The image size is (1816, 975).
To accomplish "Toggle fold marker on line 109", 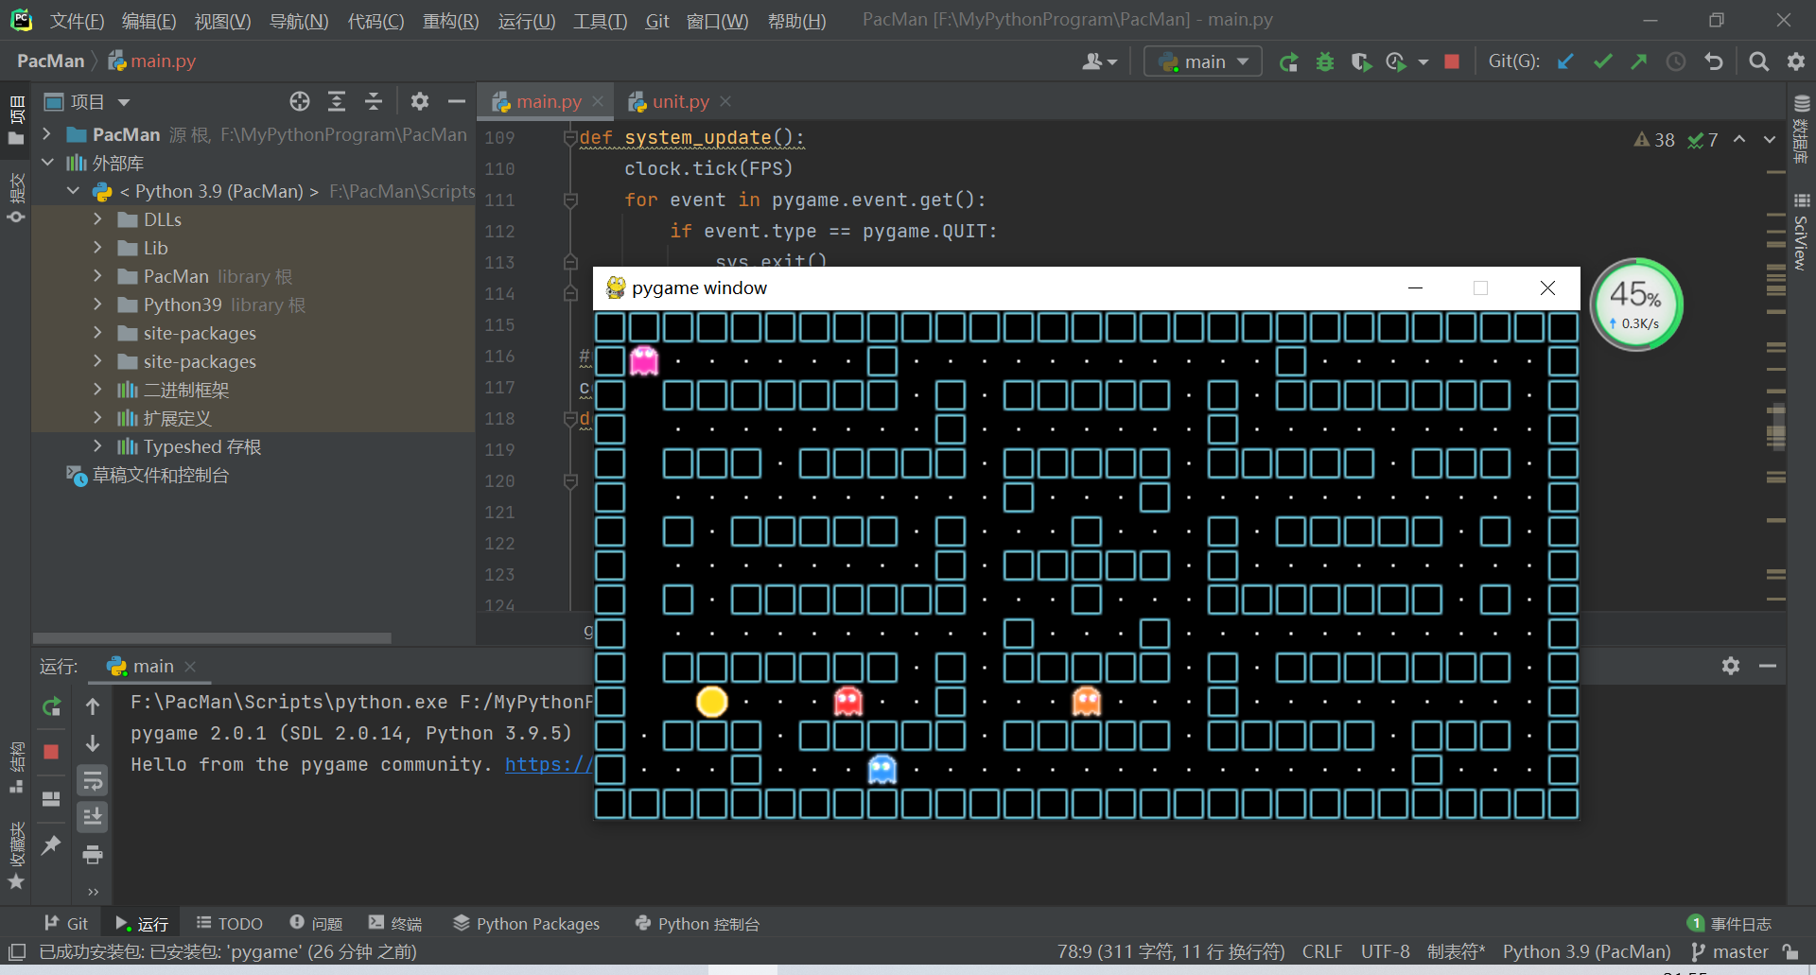I will point(570,138).
